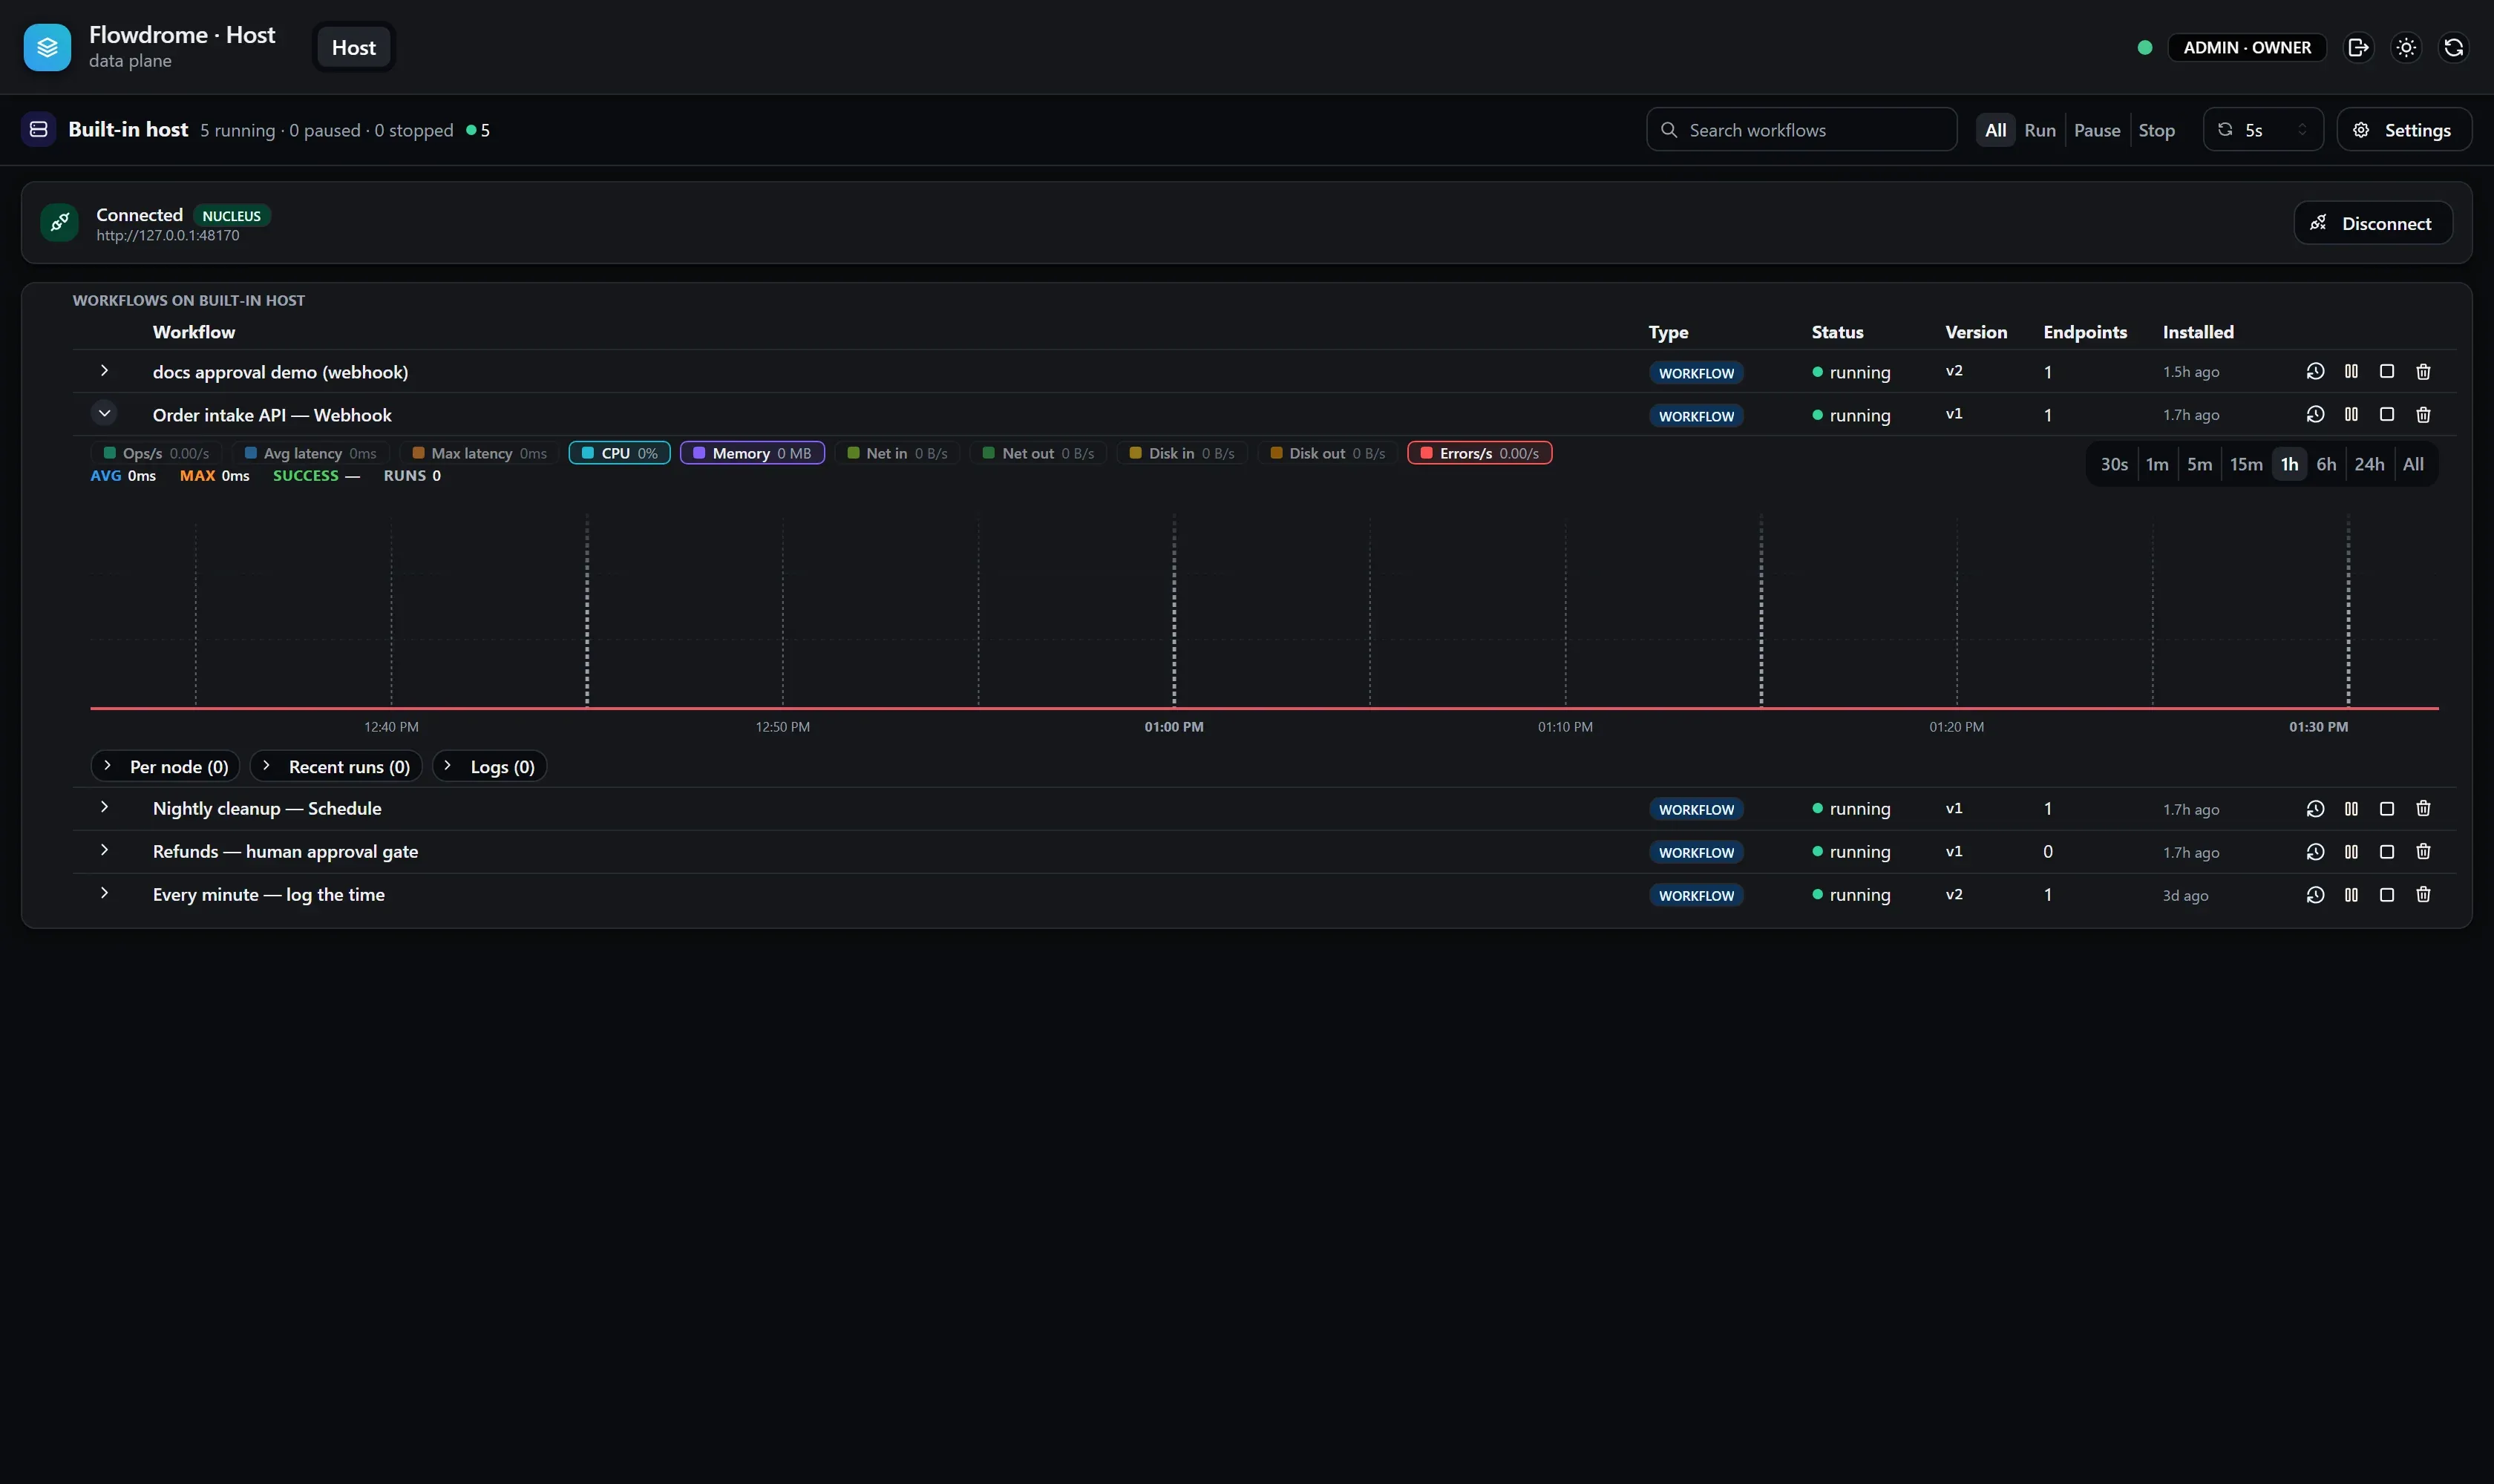Stop the Order intake API workflow
The height and width of the screenshot is (1484, 2494).
pos(2387,414)
